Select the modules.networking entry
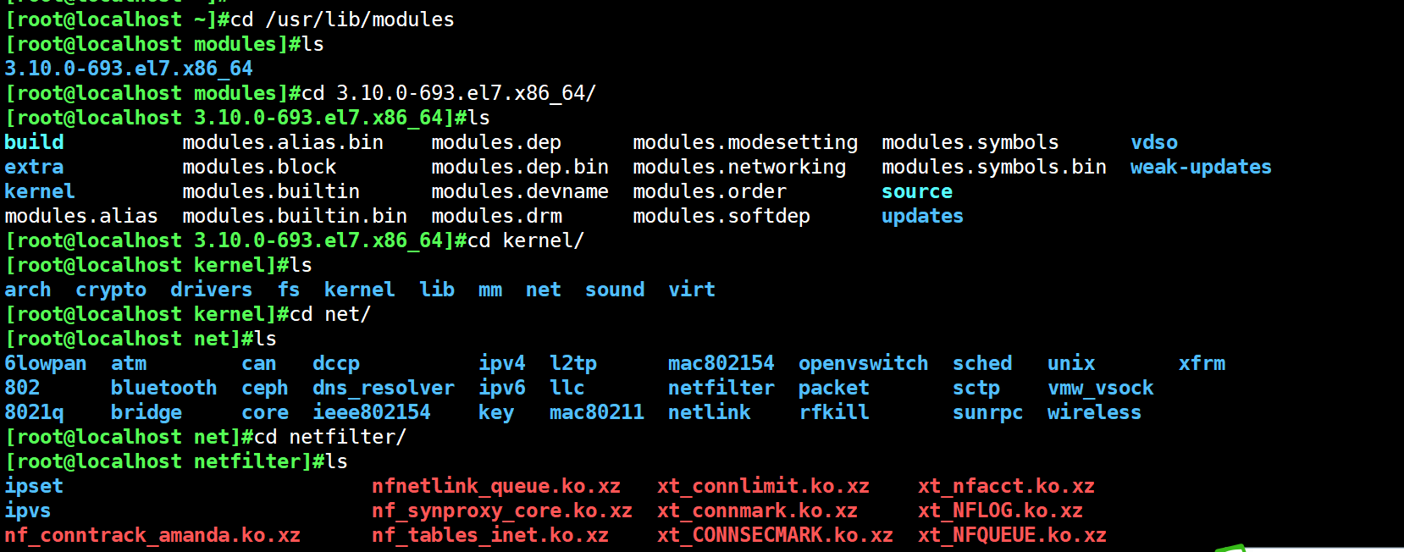1404x552 pixels. (x=738, y=167)
